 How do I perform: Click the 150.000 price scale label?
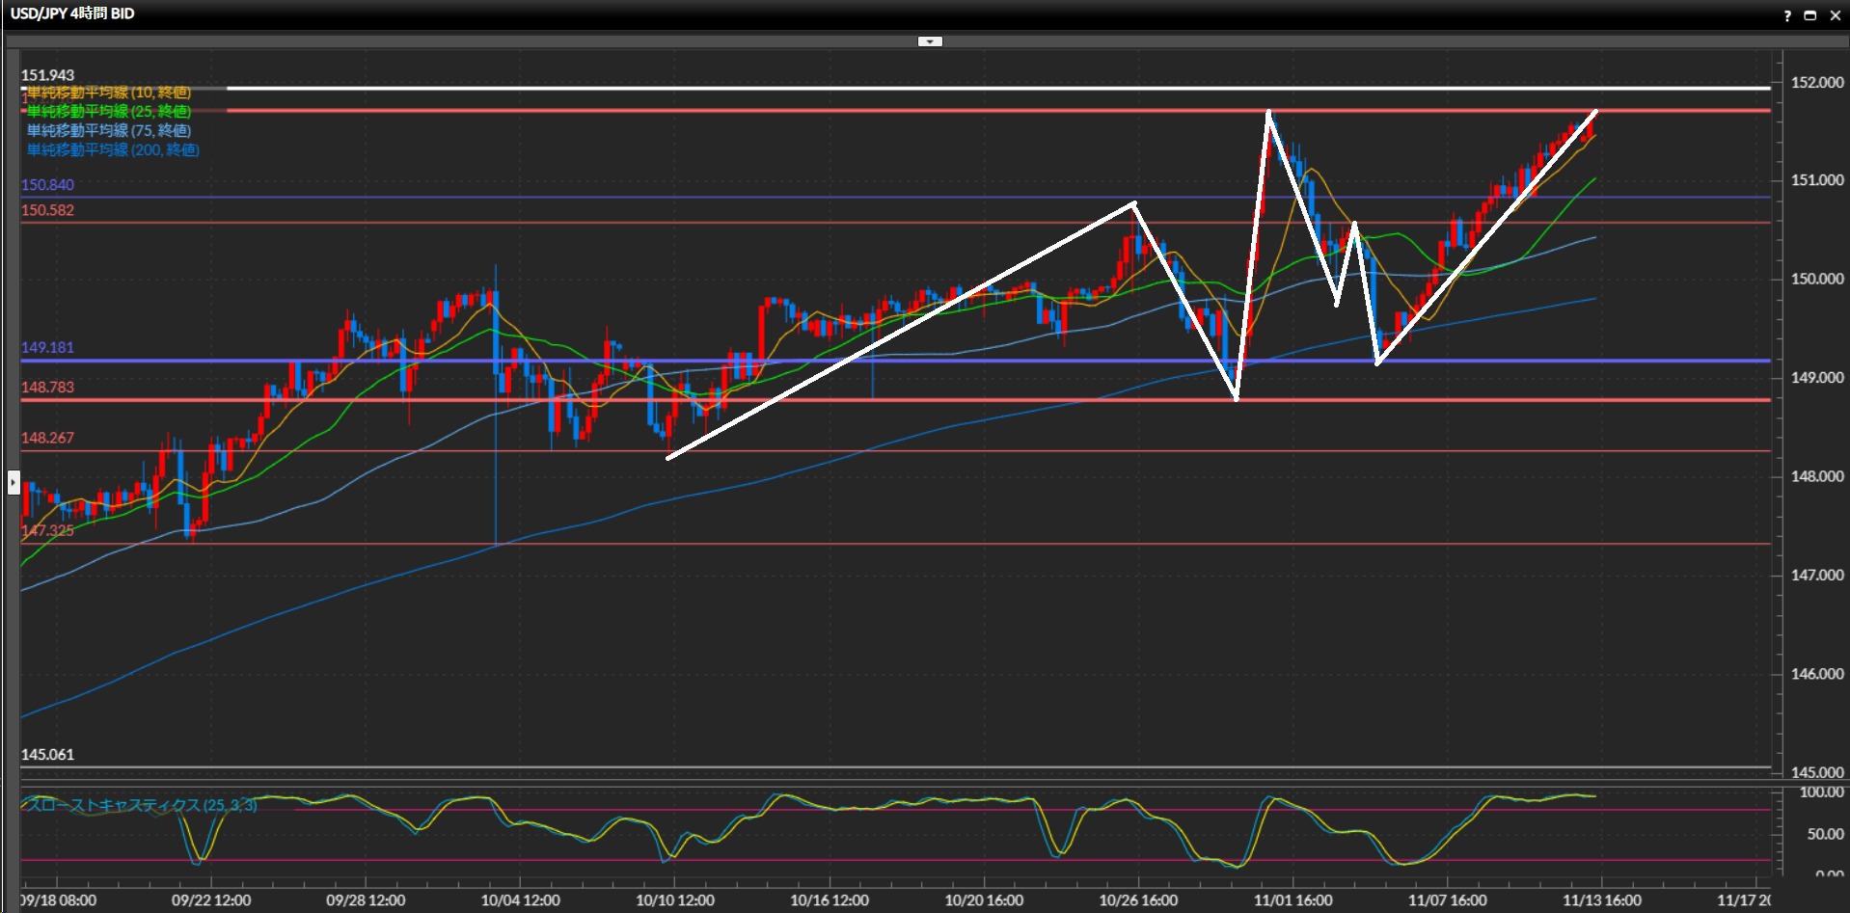tap(1817, 279)
